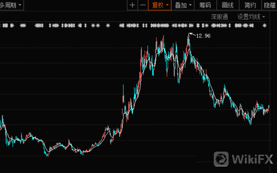Select the latest candlestick at chart's right end
Viewport: 277px width, 173px height.
click(x=269, y=108)
